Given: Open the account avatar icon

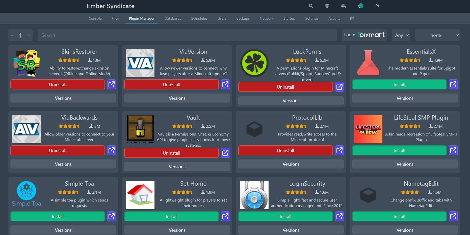Looking at the screenshot, I should point(361,6).
